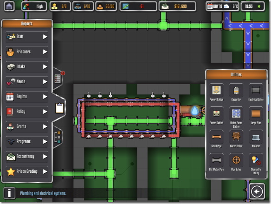Open the Prison Grading report
Viewport: 271px width, 204px height.
pyautogui.click(x=27, y=171)
